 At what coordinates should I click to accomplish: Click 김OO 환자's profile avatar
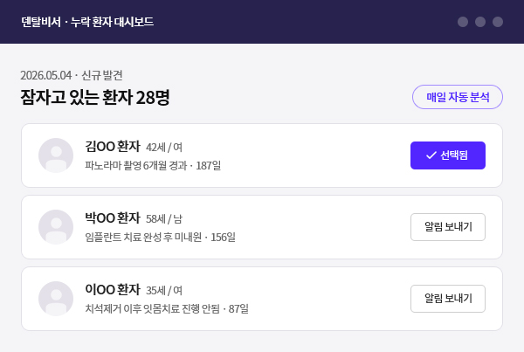[56, 155]
